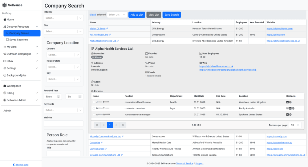Open Company Search in sidebar
Screen dimensions: 308x167
pyautogui.click(x=22, y=33)
